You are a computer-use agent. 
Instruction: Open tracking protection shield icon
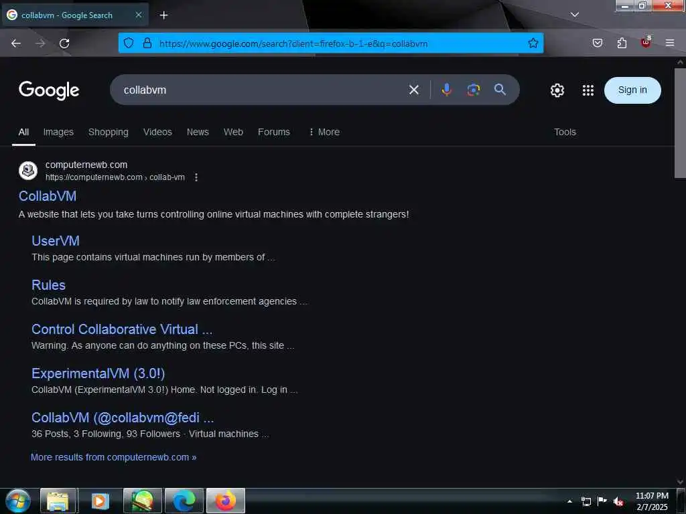(x=128, y=43)
